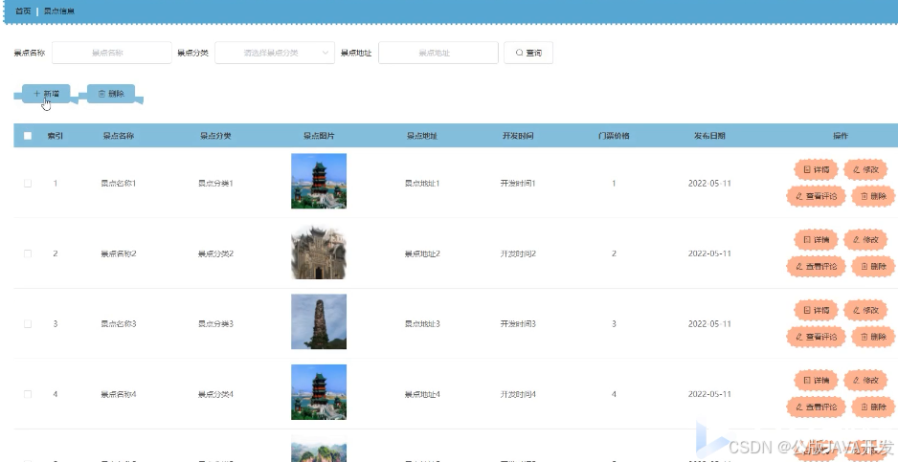This screenshot has height=462, width=898.
Task: Click the blue 删除 button above the table
Action: [111, 94]
